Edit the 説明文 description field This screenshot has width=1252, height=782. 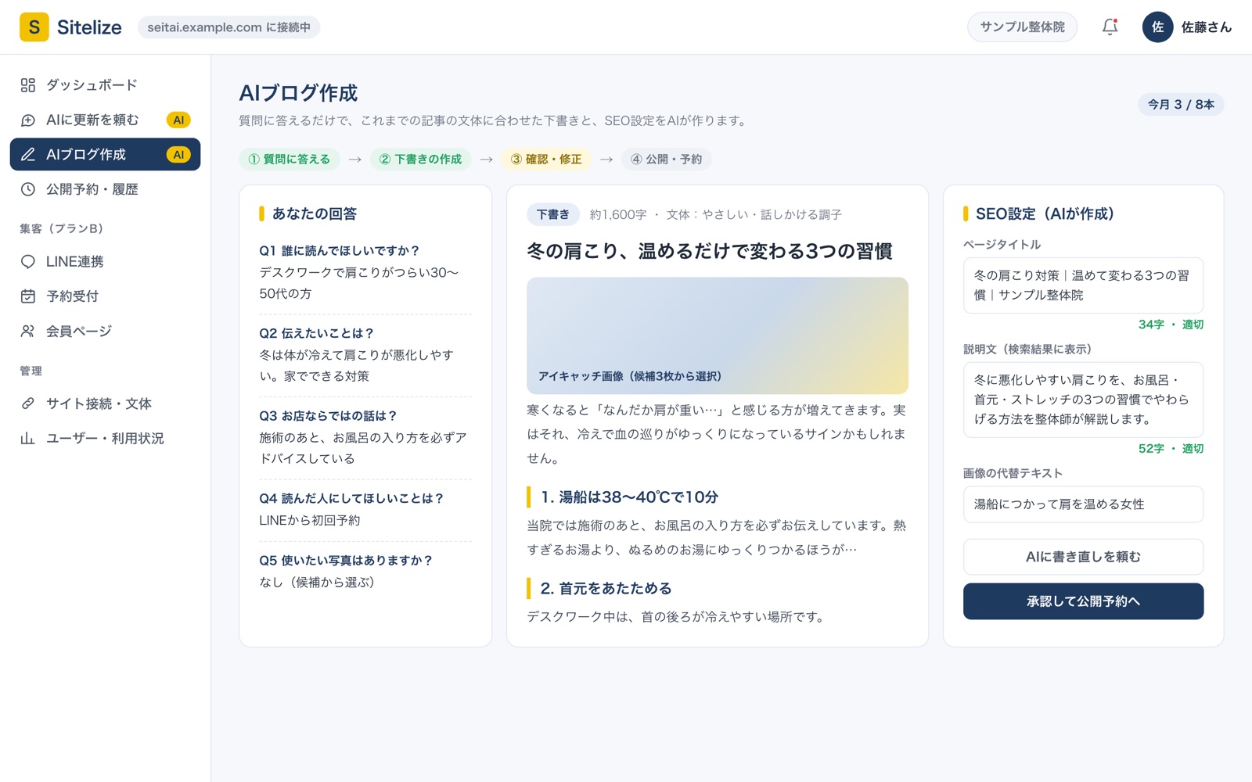1083,400
